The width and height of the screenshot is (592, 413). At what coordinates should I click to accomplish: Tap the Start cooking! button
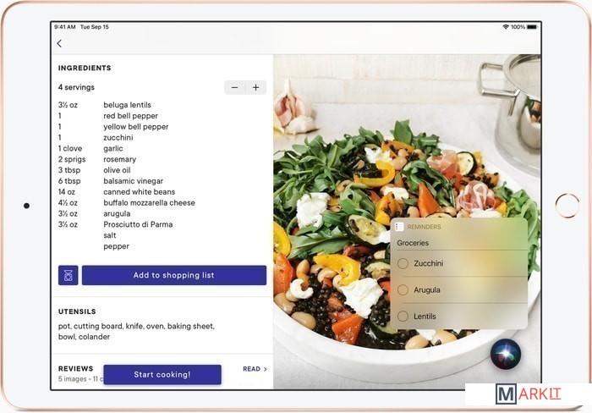[x=162, y=374]
